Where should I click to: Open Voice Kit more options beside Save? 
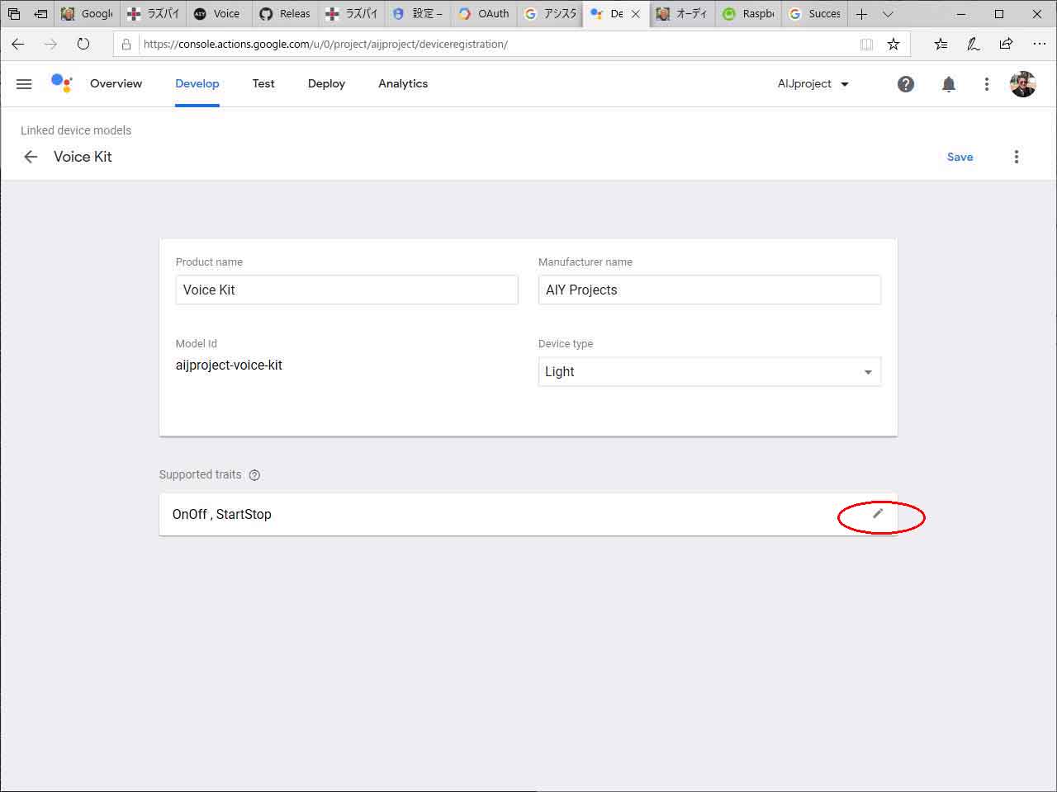pos(1017,157)
